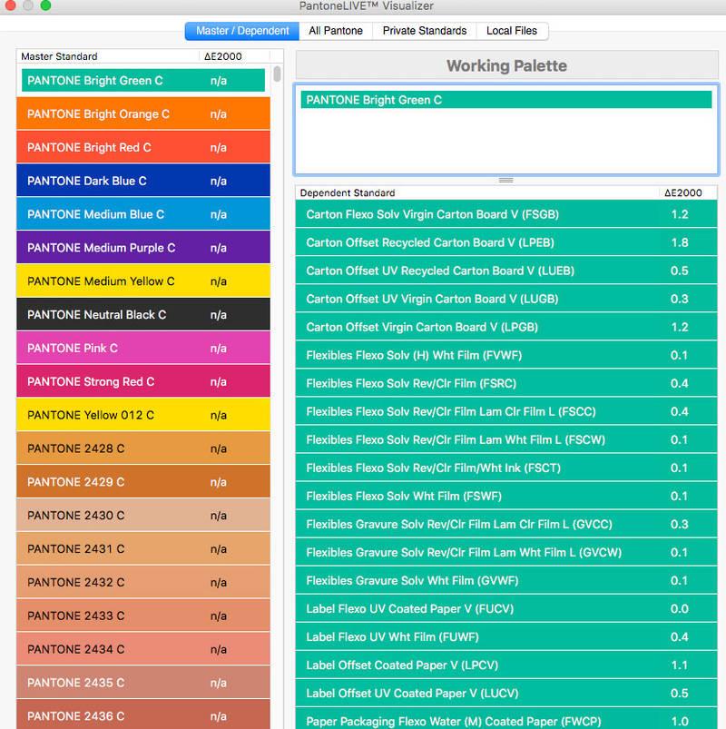The width and height of the screenshot is (726, 729).
Task: Select the PANTONE 2433 C swatch
Action: point(143,616)
